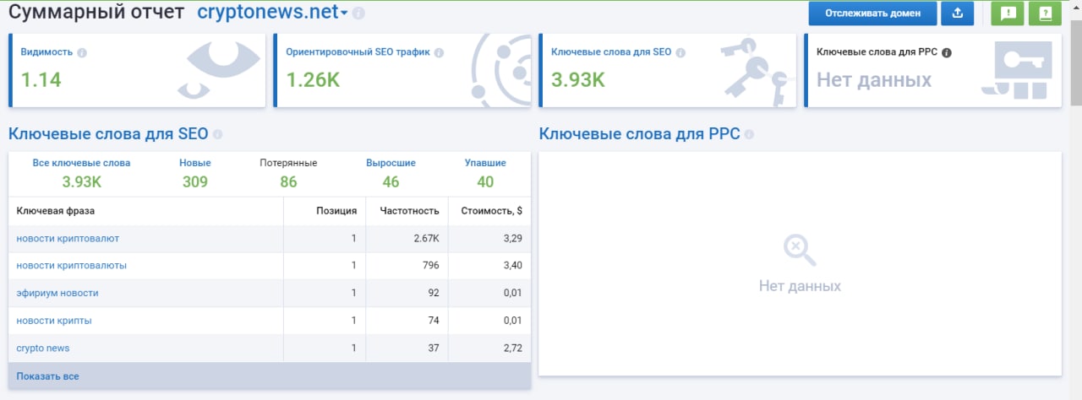
Task: Click the Частотность column header
Action: pyautogui.click(x=410, y=211)
